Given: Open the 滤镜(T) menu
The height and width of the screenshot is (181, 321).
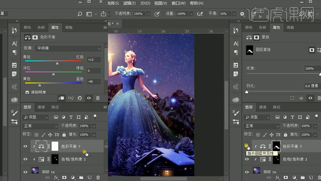Looking at the screenshot, I should click(129, 3).
